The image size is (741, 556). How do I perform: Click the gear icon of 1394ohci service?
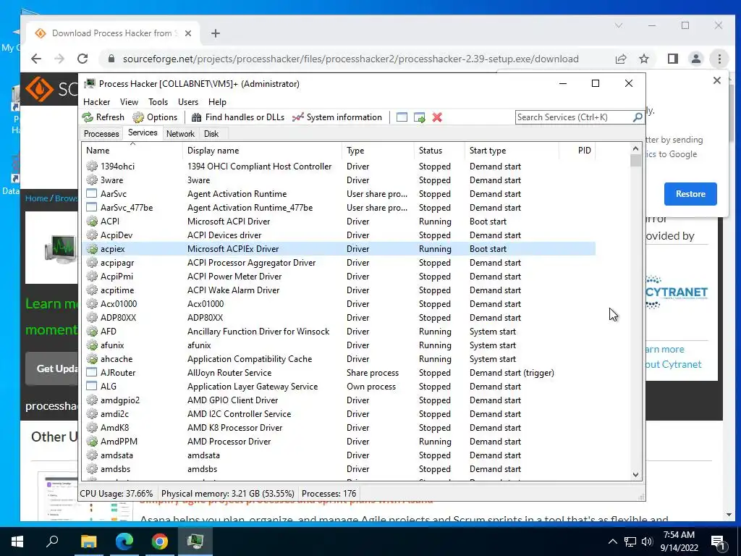click(92, 167)
